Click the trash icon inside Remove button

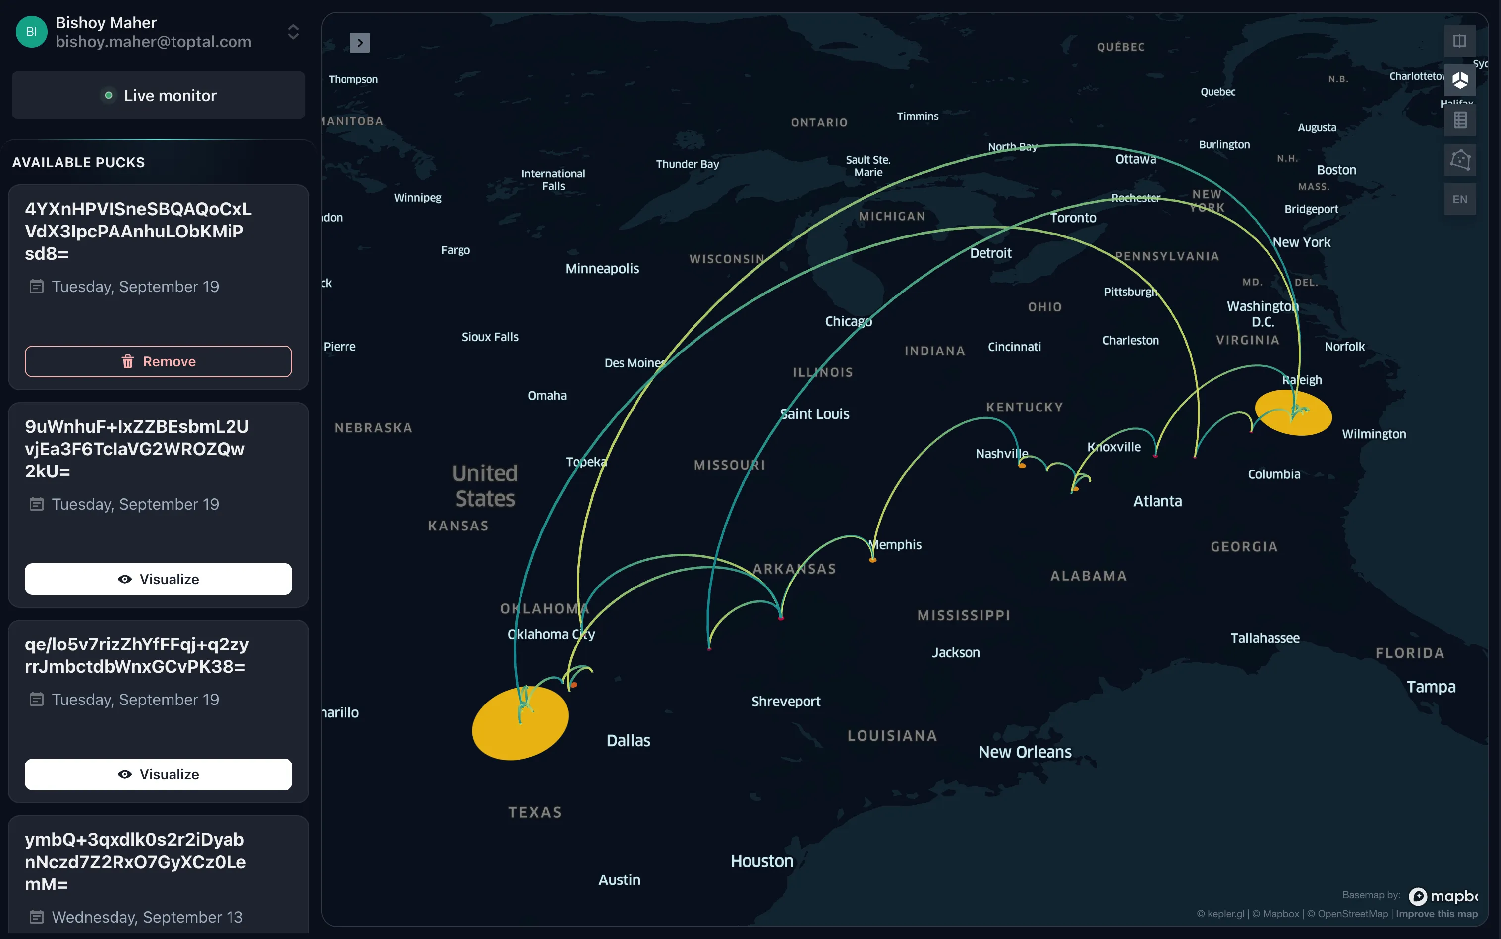[x=128, y=361]
